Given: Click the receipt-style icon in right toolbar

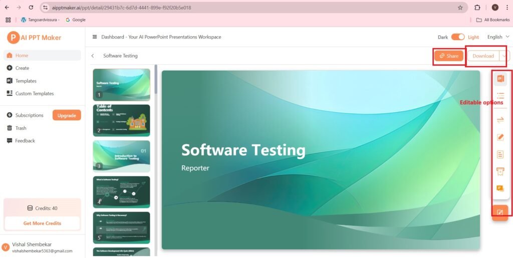Looking at the screenshot, I should (500, 171).
